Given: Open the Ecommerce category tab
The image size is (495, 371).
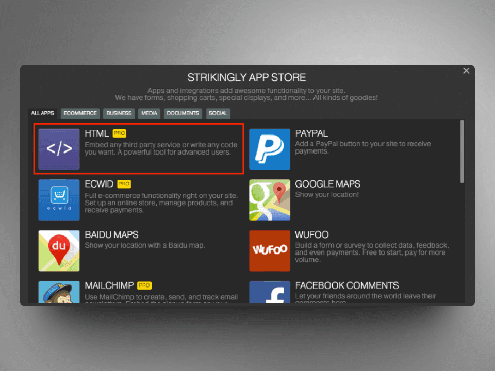Looking at the screenshot, I should coord(80,113).
